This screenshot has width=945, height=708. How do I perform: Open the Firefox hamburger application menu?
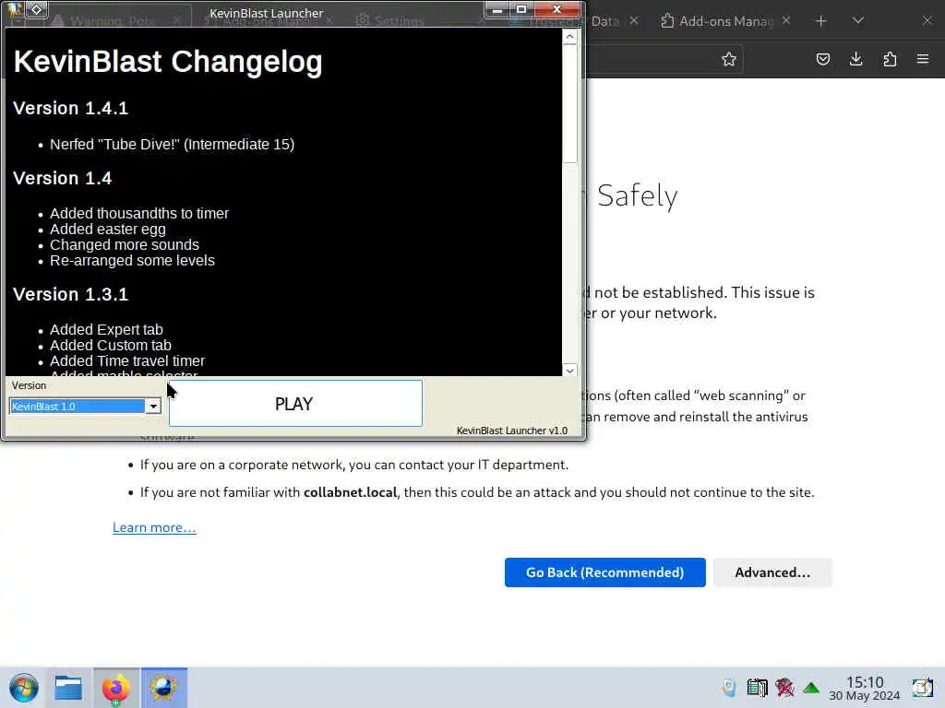tap(923, 59)
